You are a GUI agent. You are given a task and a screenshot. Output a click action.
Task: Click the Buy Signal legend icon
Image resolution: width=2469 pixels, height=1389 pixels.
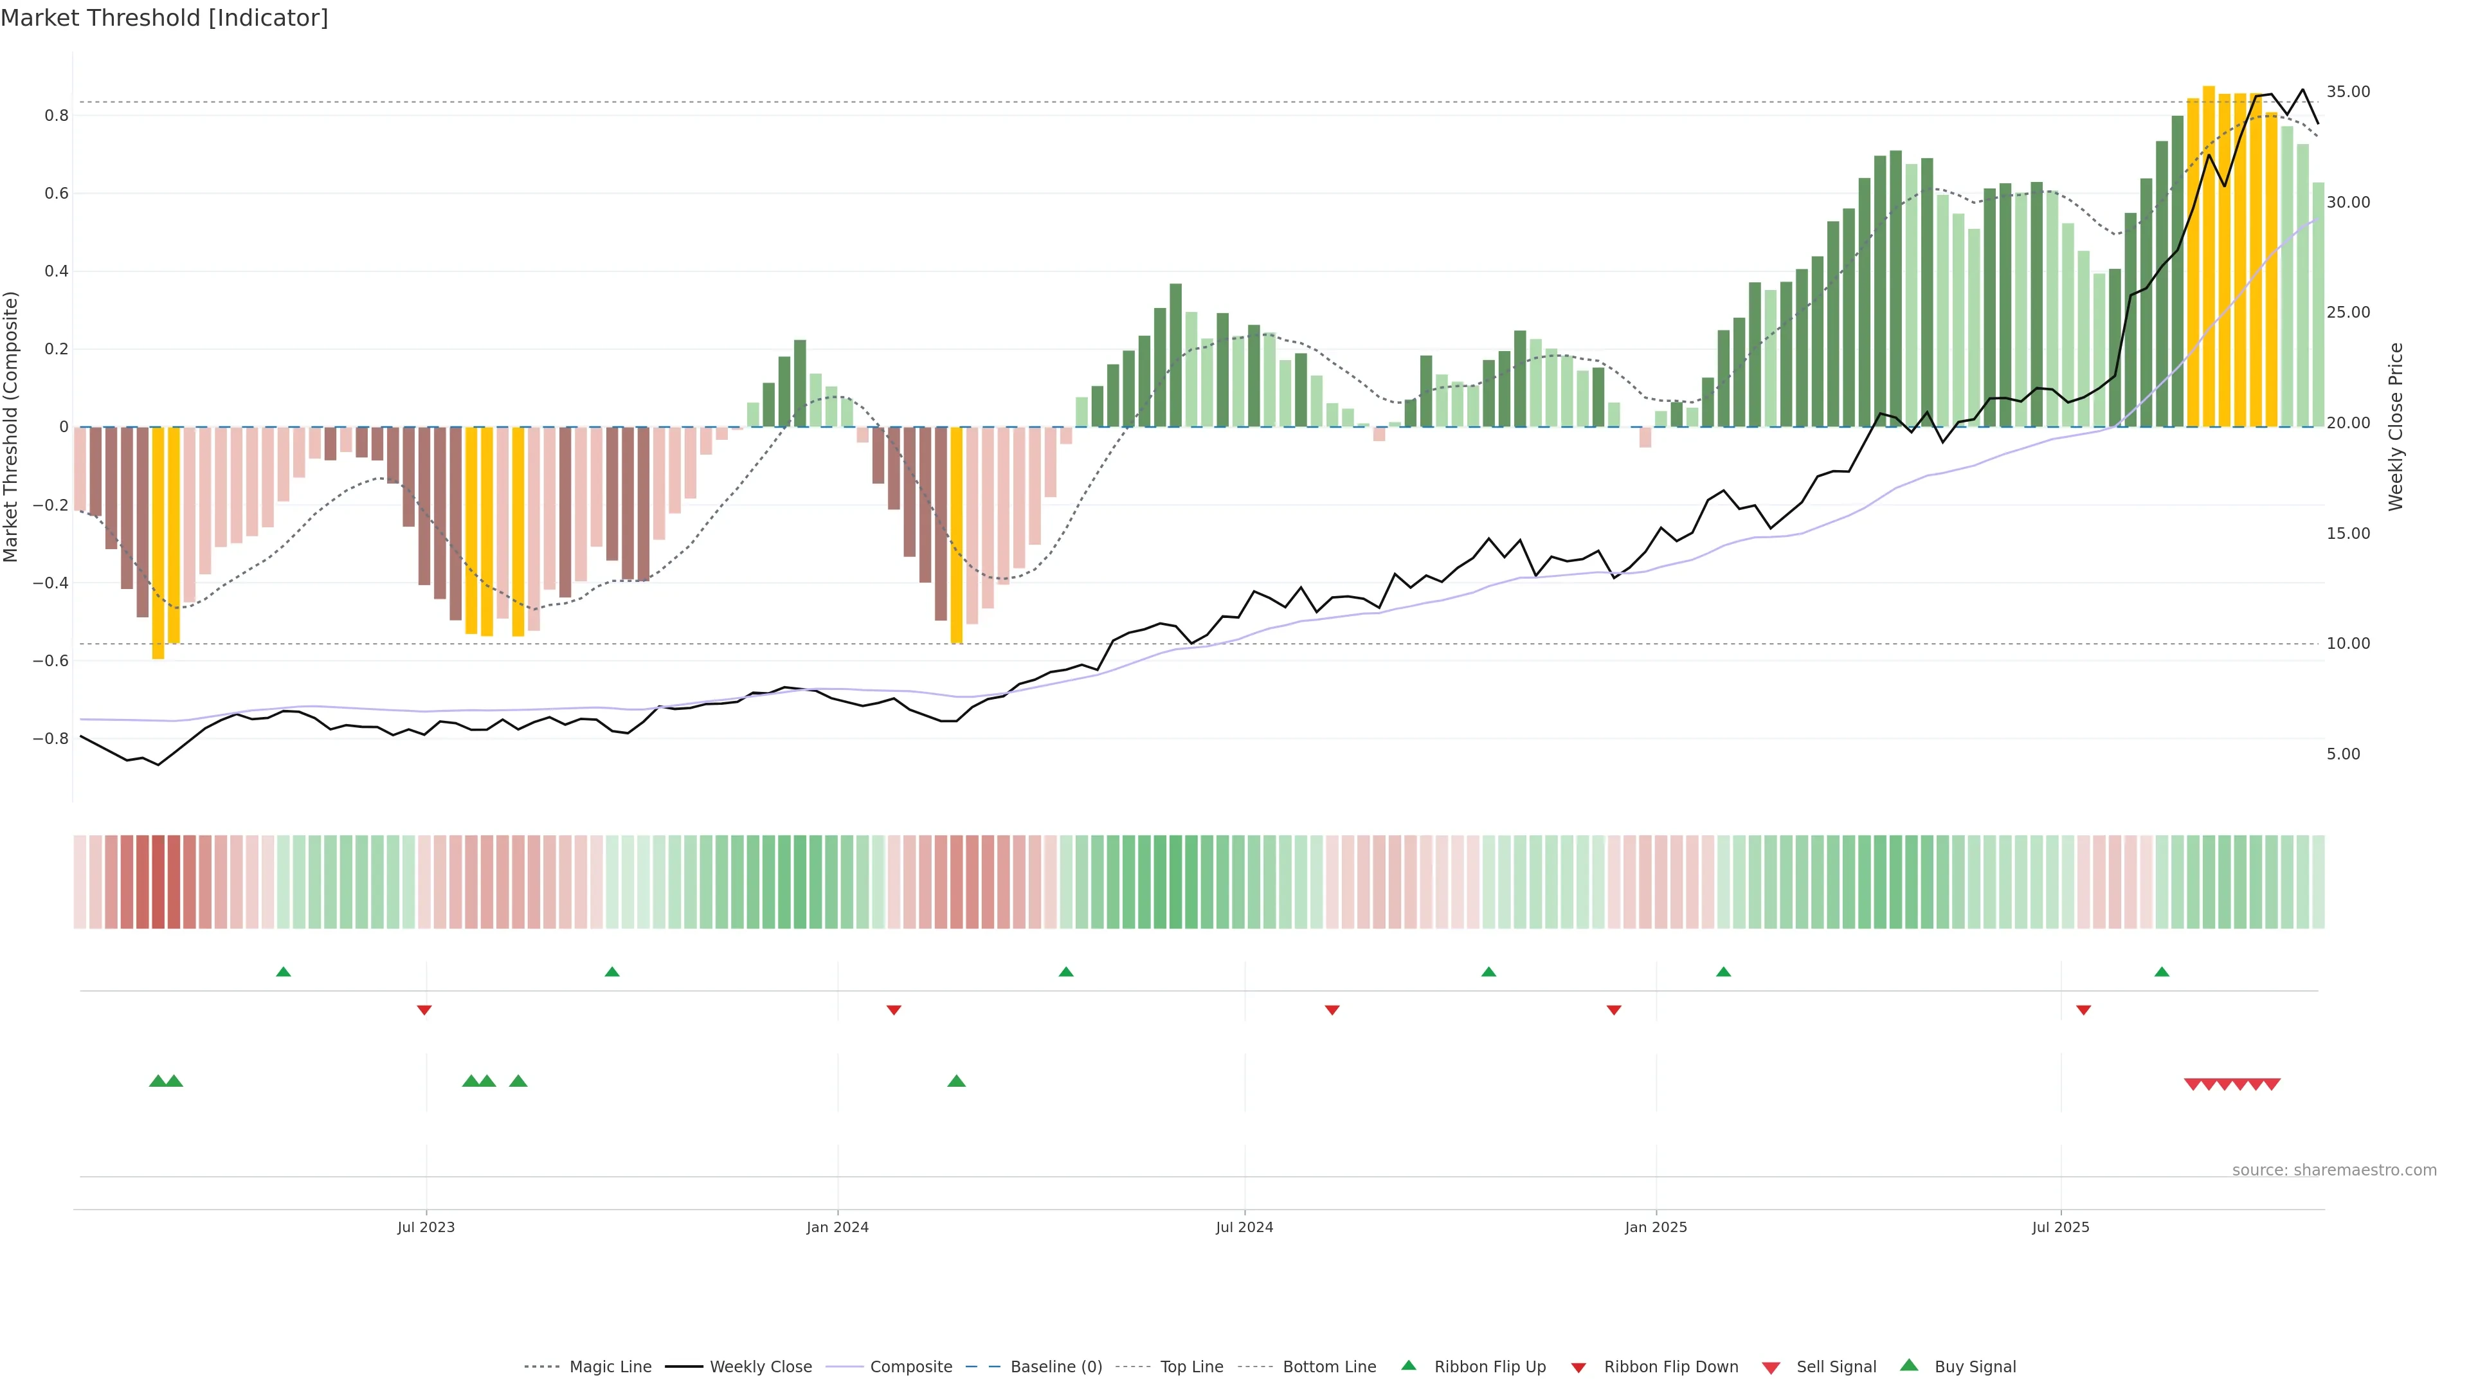pyautogui.click(x=1908, y=1365)
